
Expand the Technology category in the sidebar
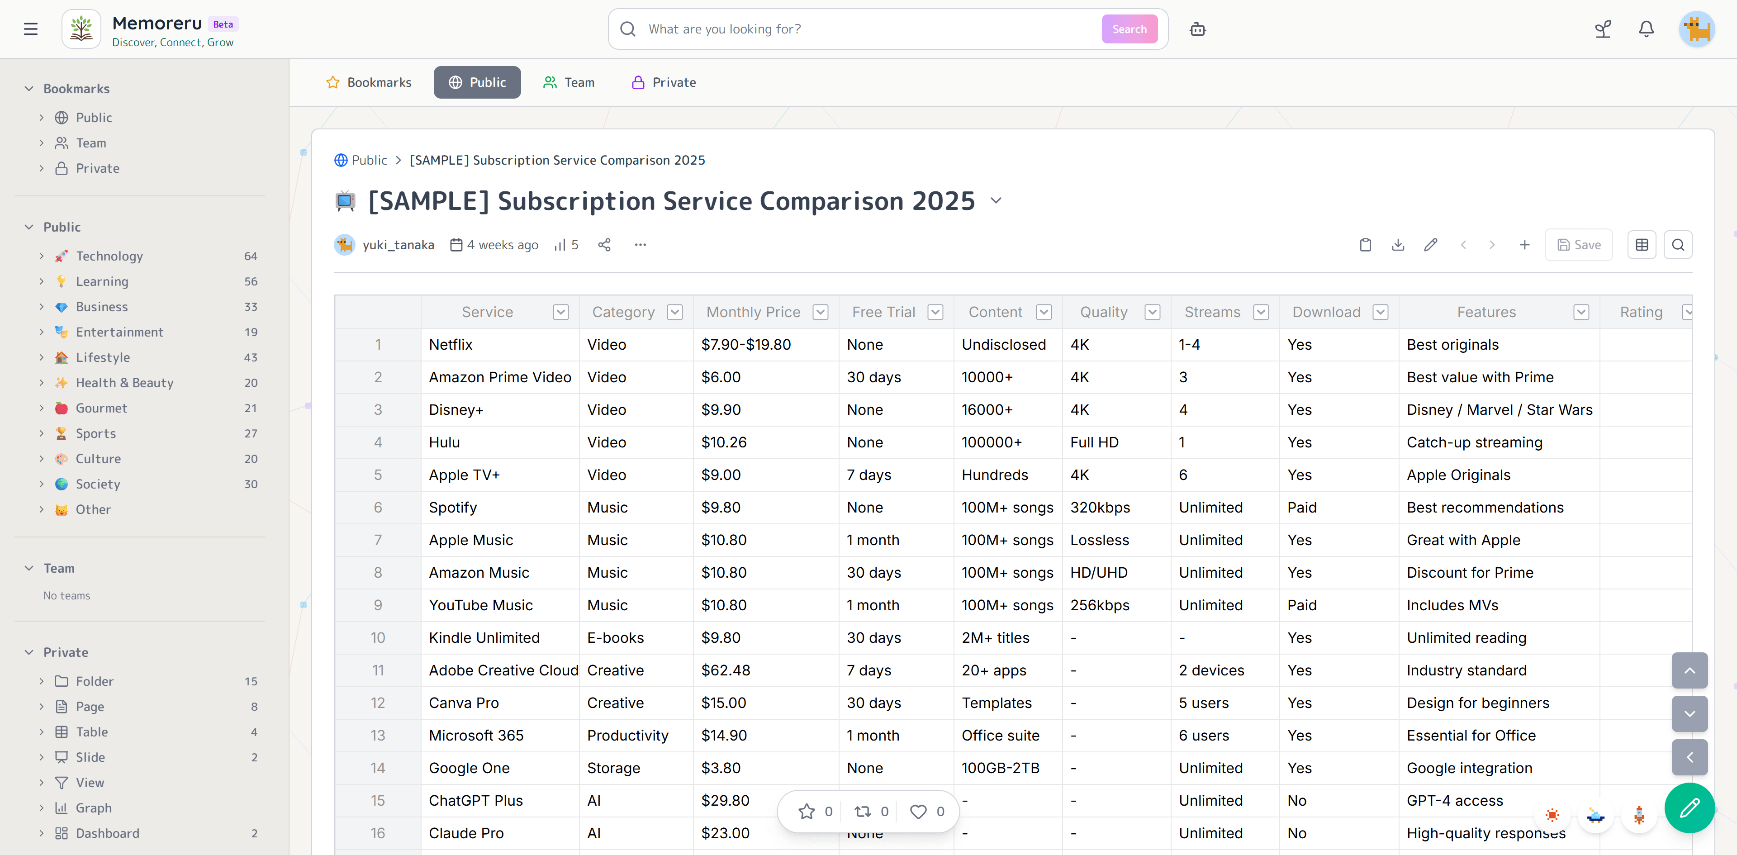point(41,256)
